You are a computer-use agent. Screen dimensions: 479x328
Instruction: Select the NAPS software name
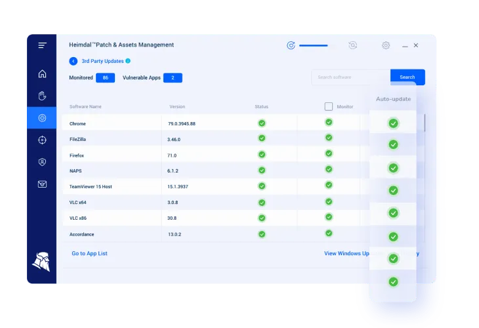75,171
